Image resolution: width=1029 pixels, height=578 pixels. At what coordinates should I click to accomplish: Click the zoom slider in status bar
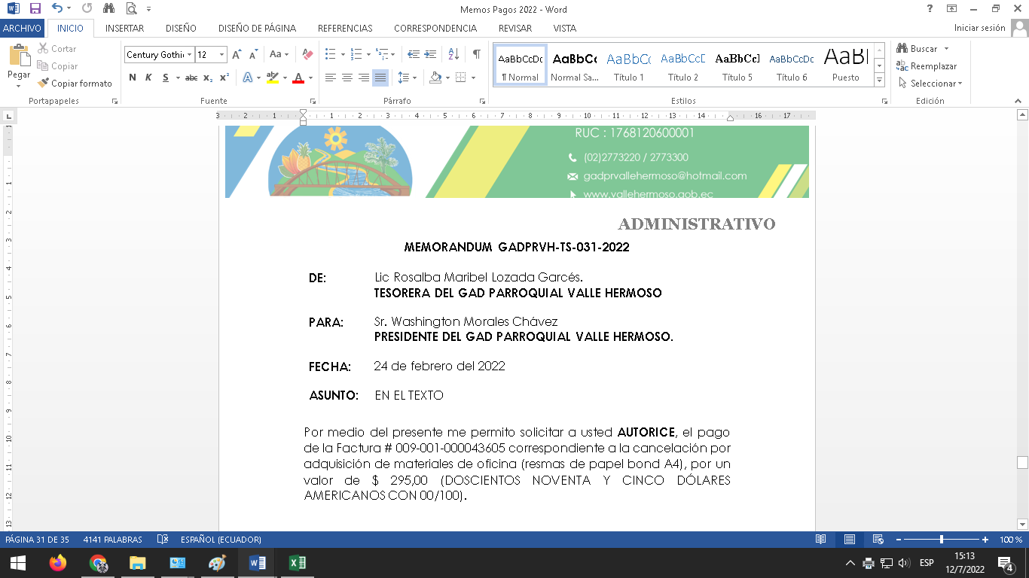pyautogui.click(x=942, y=540)
